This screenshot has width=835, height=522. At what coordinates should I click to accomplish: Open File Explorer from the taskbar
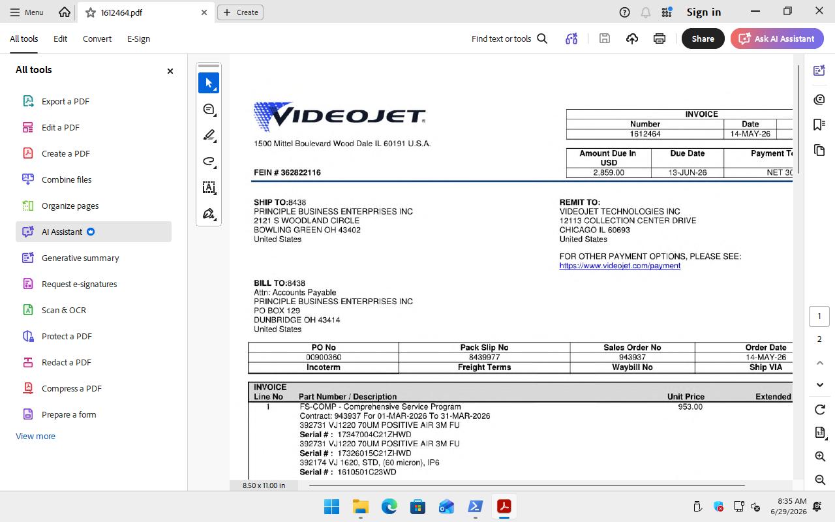tap(361, 506)
